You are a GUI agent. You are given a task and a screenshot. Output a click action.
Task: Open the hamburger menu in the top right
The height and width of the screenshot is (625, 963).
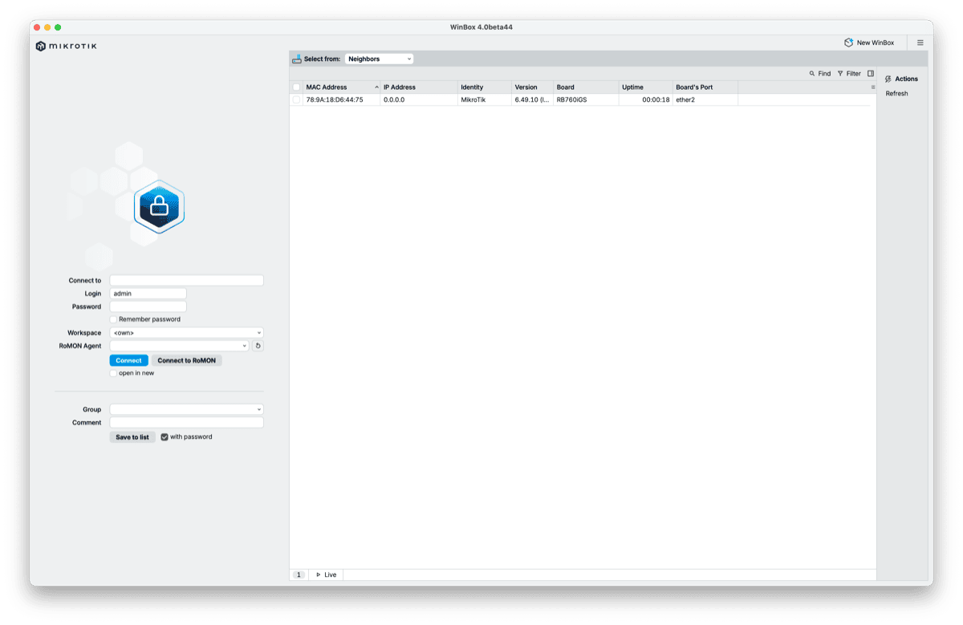tap(920, 42)
